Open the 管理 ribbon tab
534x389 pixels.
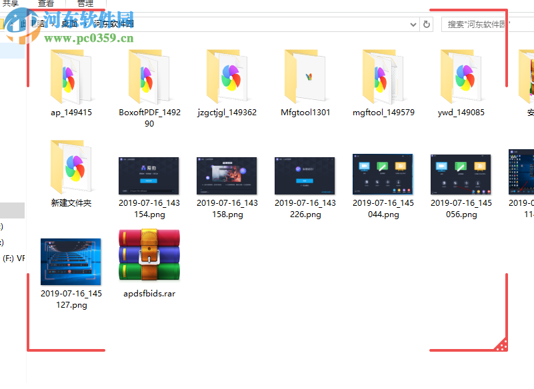coord(85,4)
